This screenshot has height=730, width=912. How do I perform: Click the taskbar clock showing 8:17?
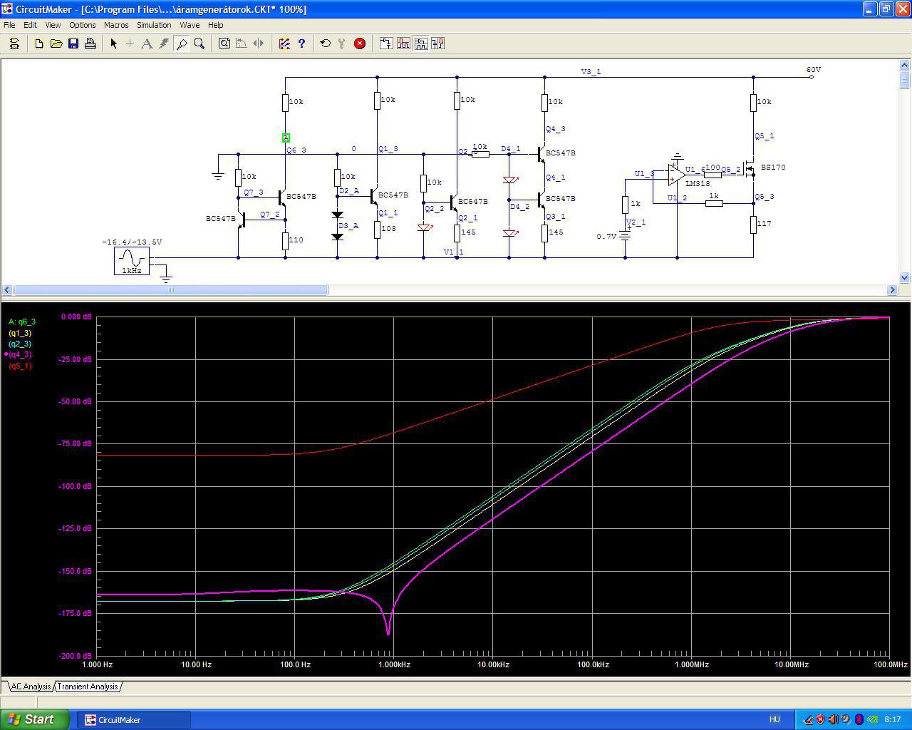(892, 719)
